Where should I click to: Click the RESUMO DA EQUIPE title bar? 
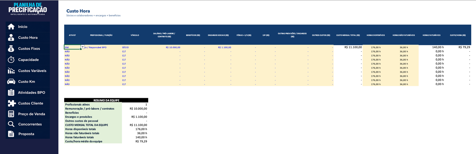(106, 100)
